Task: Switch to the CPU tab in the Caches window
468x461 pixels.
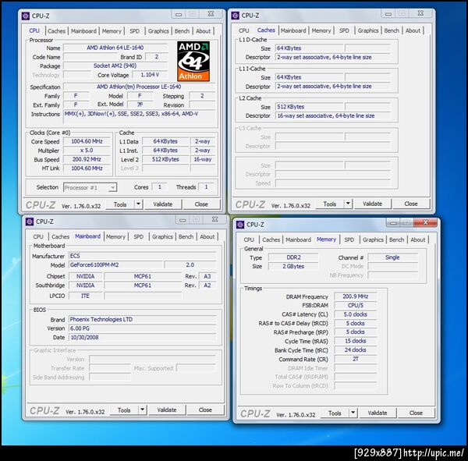Action: click(244, 30)
